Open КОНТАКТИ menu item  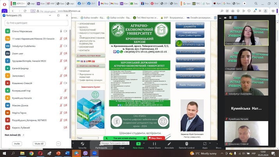[84, 50]
